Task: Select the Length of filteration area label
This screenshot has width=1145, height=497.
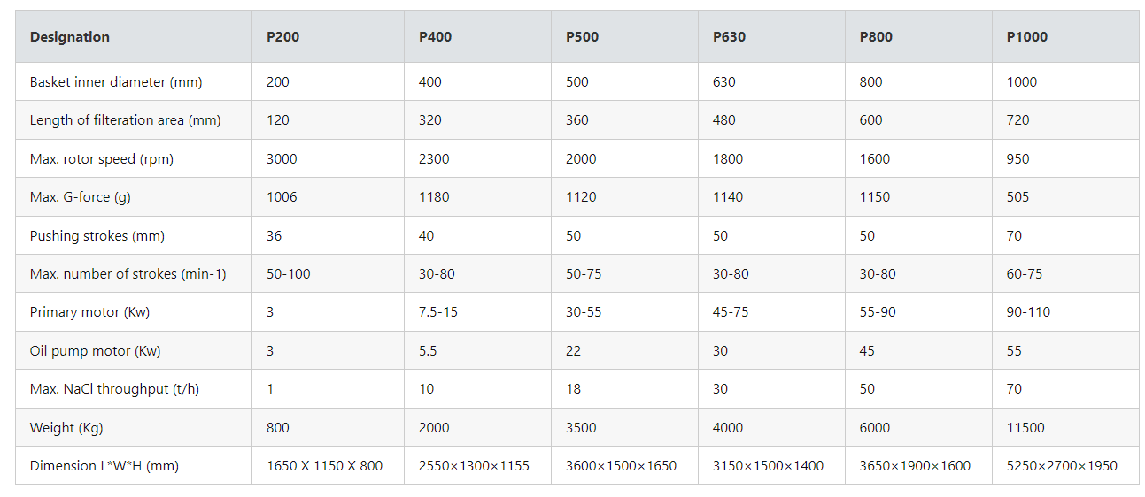Action: tap(125, 120)
